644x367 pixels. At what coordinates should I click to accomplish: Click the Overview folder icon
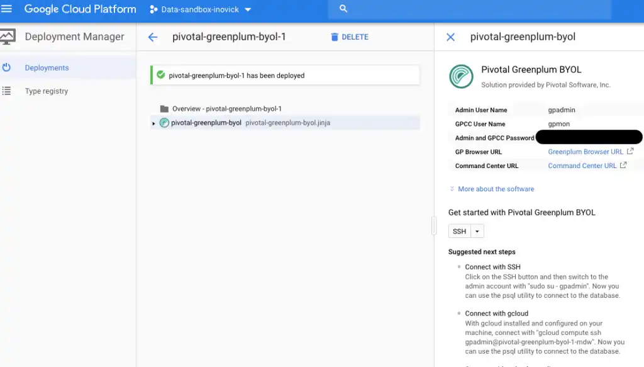click(164, 109)
